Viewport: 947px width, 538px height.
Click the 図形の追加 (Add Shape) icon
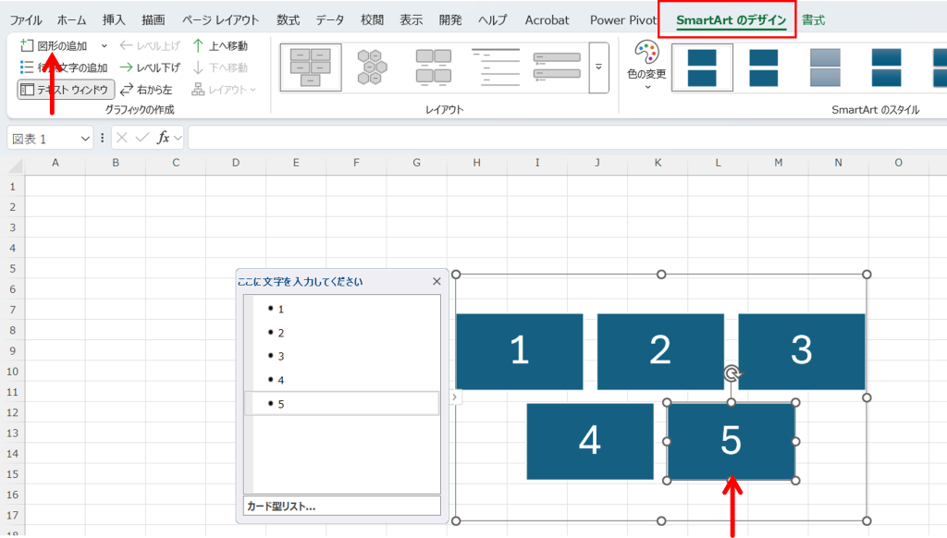tap(27, 45)
